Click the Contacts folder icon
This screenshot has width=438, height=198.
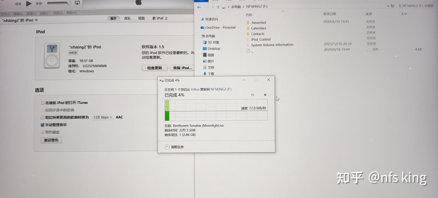click(x=248, y=34)
